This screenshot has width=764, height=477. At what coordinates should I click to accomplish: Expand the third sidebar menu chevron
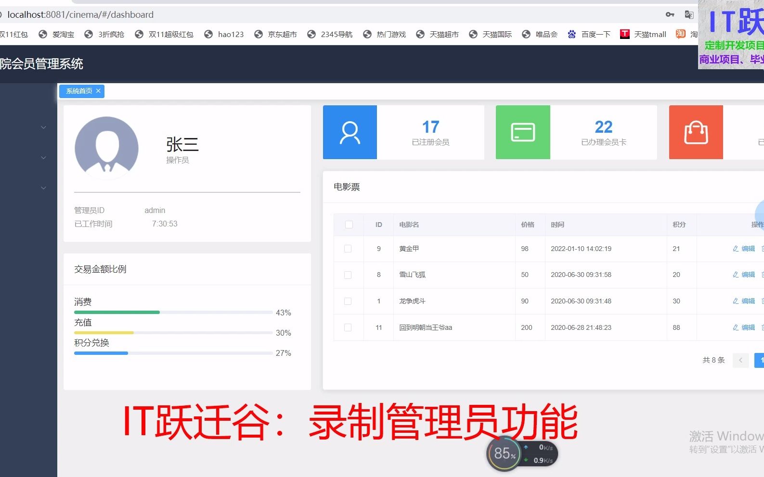coord(43,188)
